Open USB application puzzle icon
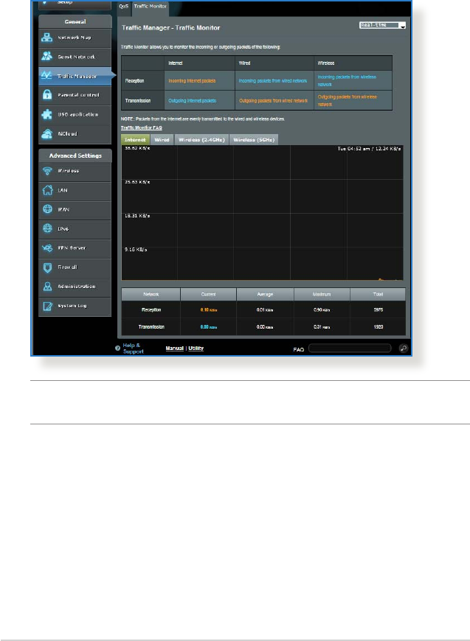 pos(47,114)
